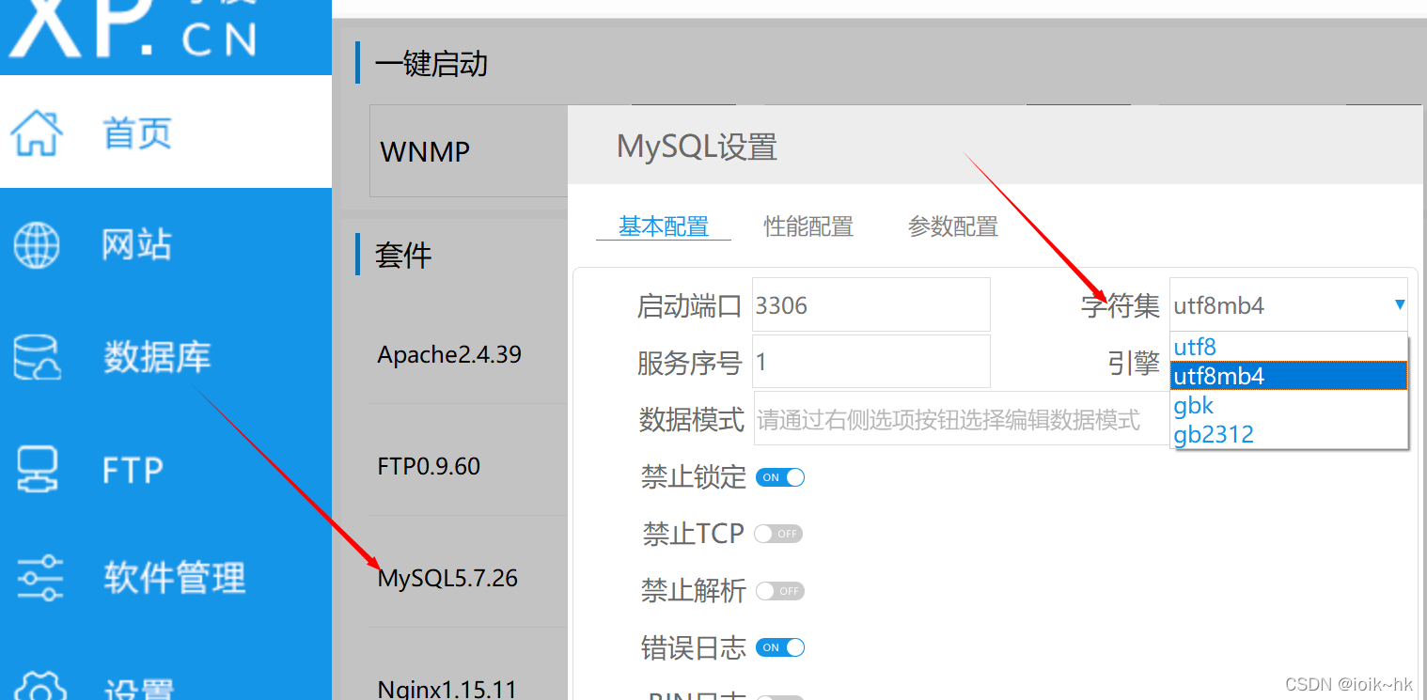Switch to the 参数配置 tab
The image size is (1427, 700).
tap(953, 226)
